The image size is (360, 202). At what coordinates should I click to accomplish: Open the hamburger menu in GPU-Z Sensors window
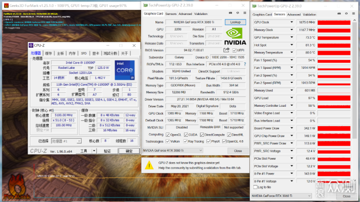(353, 13)
